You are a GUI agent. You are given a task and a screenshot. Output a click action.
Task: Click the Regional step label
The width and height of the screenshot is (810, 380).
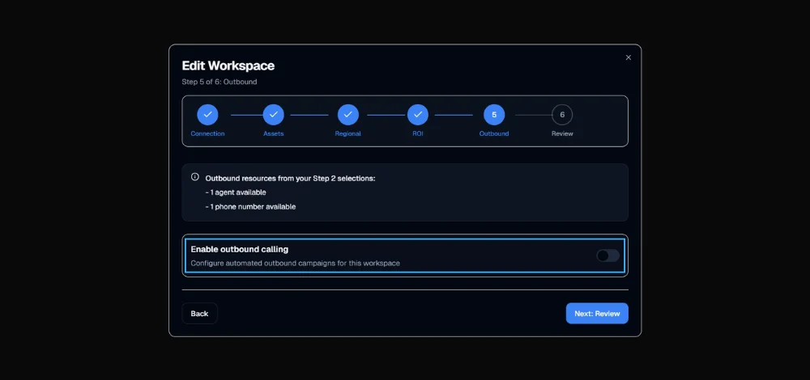pos(347,133)
